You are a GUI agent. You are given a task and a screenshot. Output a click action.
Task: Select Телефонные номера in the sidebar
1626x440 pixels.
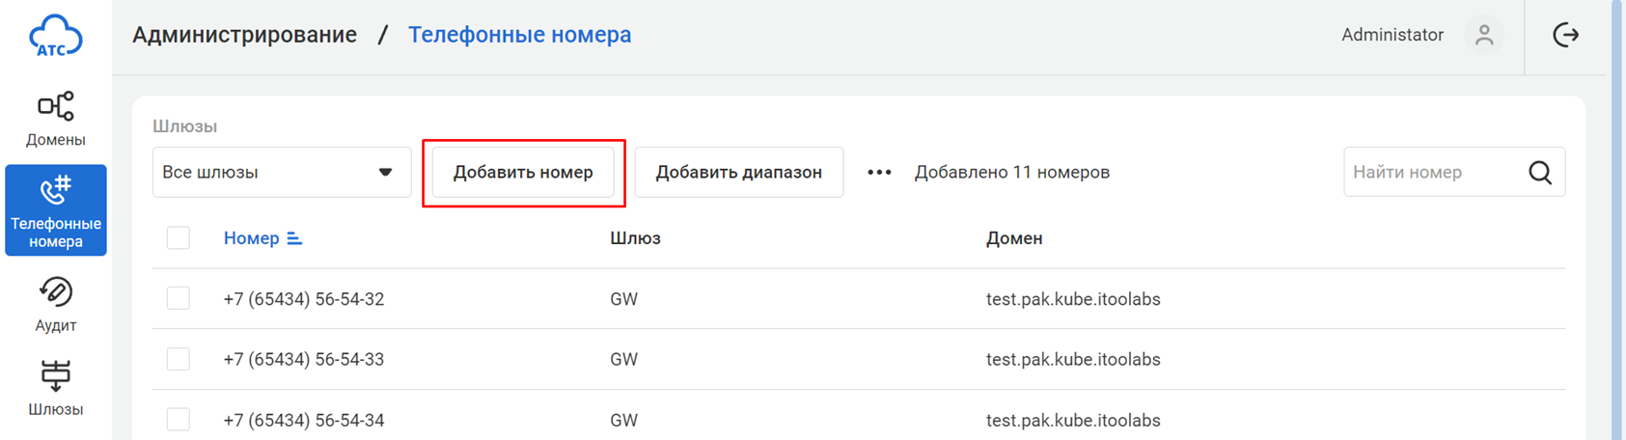pos(55,210)
